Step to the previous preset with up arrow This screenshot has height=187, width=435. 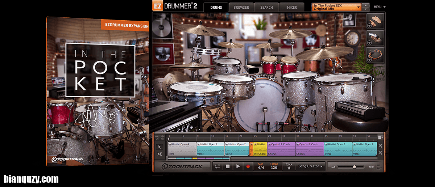pyautogui.click(x=366, y=5)
